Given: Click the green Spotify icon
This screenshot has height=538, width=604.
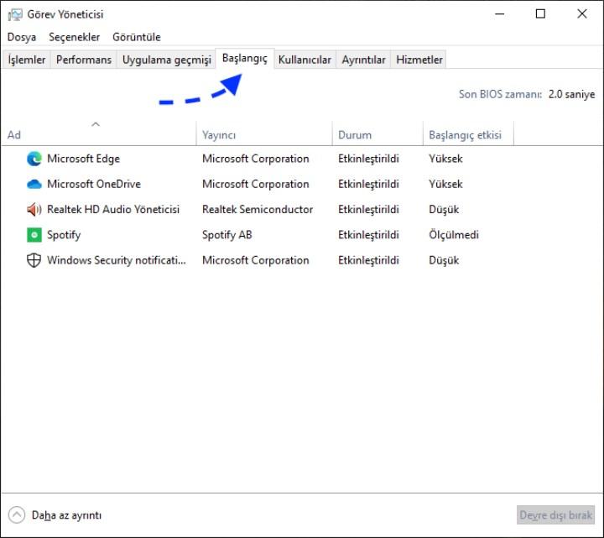Looking at the screenshot, I should [x=34, y=235].
